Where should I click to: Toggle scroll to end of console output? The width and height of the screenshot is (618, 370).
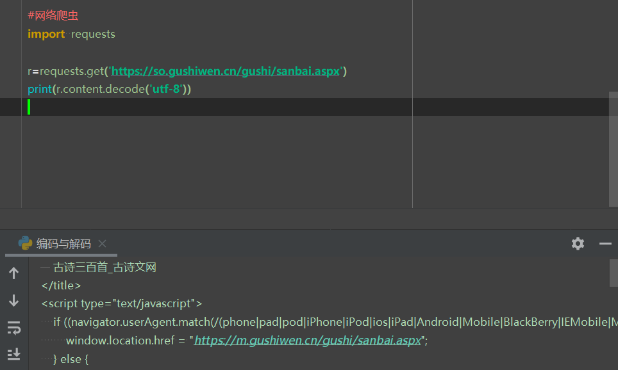13,354
